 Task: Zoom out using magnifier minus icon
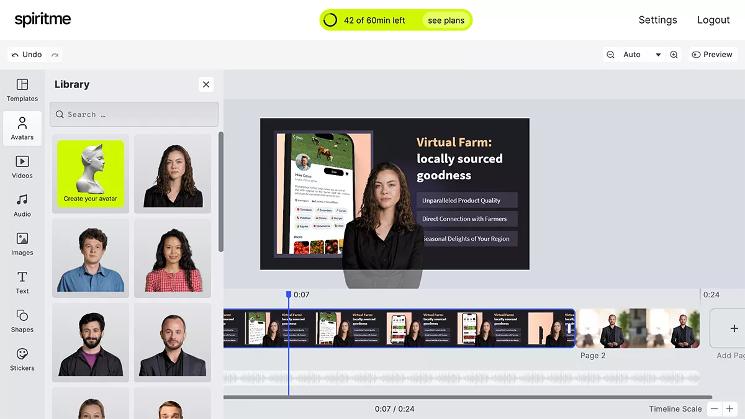611,55
